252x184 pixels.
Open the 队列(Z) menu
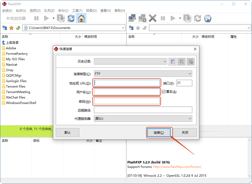point(49,11)
